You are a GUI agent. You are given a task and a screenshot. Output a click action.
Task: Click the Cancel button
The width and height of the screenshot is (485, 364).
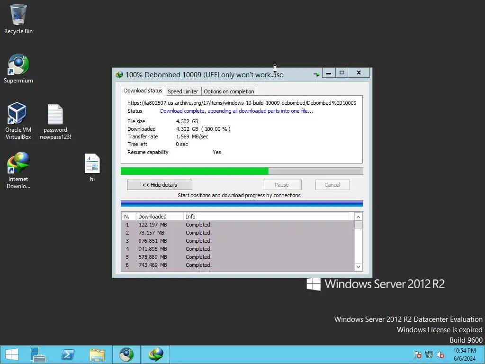tap(332, 185)
